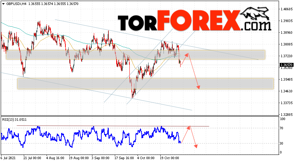
Task: Select the time axis label 19 Aug 08:00
Action: click(79, 158)
